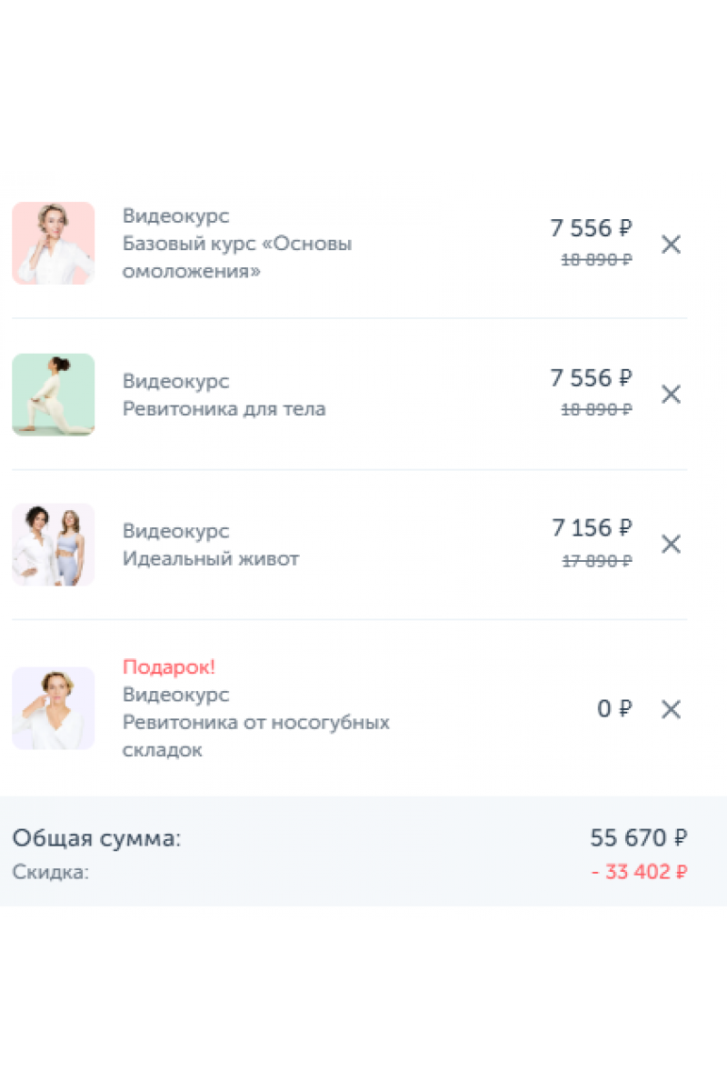
Task: Open thumbnail of носогубных складок gift course
Action: 54,708
